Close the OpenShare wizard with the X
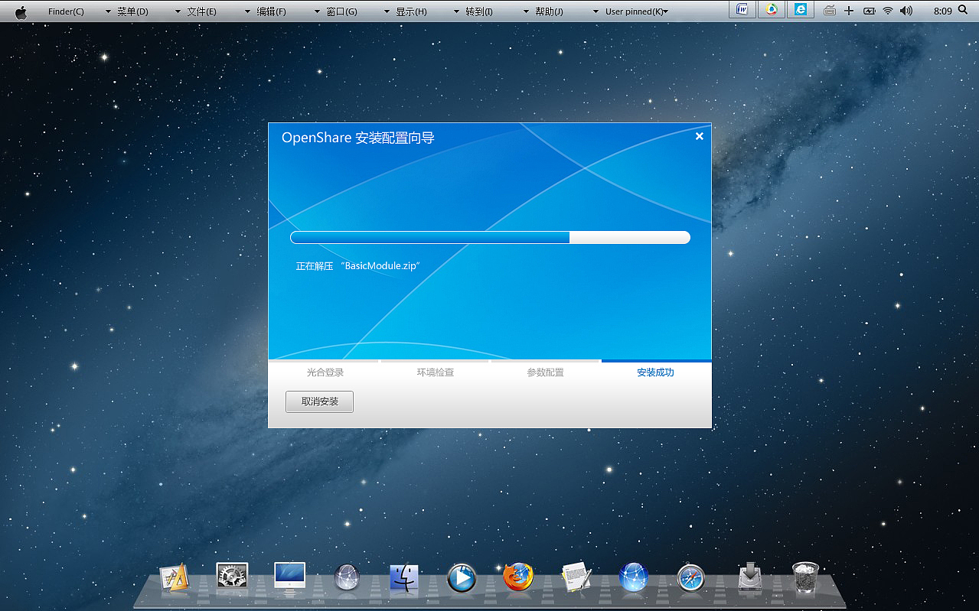 point(699,136)
